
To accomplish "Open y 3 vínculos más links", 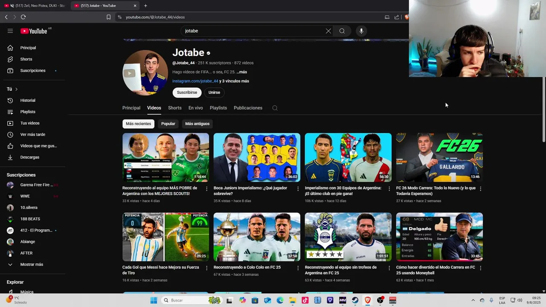I will coord(234,81).
